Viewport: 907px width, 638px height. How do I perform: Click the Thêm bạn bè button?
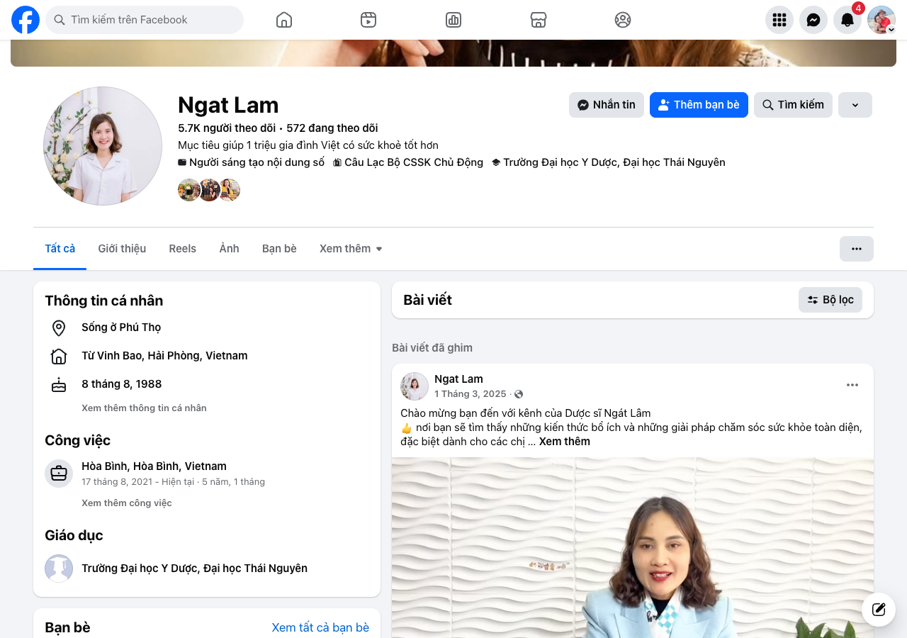tap(699, 105)
